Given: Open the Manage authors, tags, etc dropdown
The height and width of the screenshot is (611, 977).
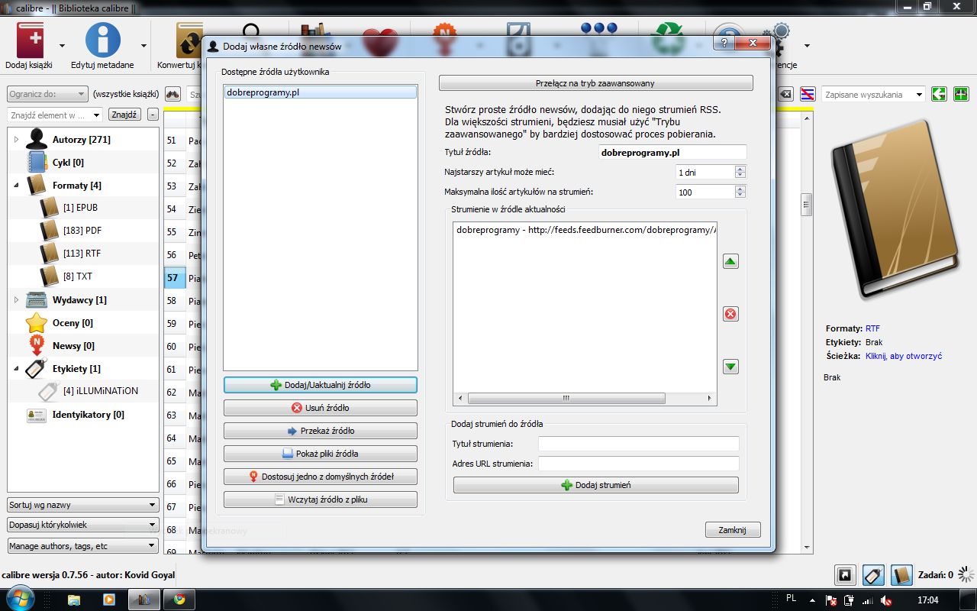Looking at the screenshot, I should 83,546.
